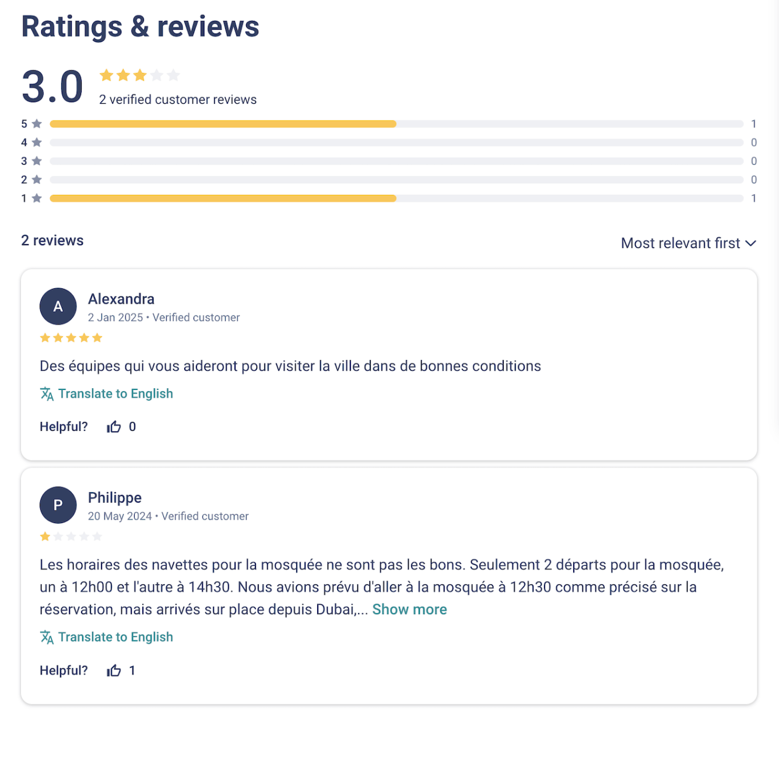Screen dimensions: 779x760
Task: Click the chevron beside Most relevant first
Action: tap(750, 243)
